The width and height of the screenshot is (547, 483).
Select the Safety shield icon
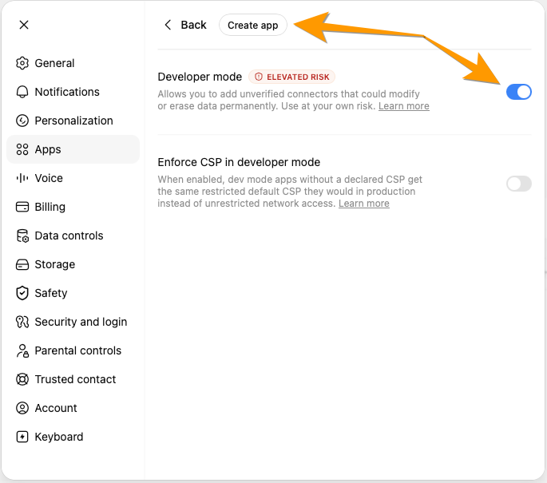pos(22,293)
